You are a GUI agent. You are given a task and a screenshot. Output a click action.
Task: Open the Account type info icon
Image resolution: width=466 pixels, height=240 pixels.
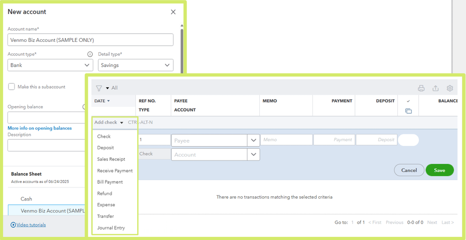click(90, 54)
